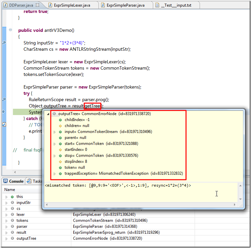Open the ExprSimpleLexer.java tab
This screenshot has width=251, height=248.
coord(72,5)
